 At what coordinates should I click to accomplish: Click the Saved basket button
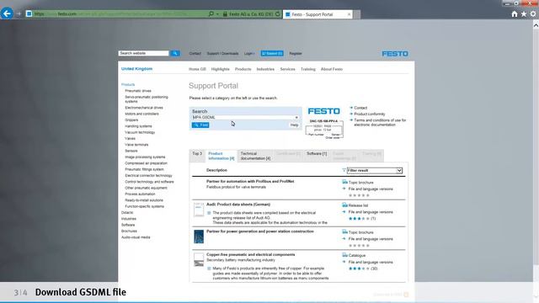[272, 53]
